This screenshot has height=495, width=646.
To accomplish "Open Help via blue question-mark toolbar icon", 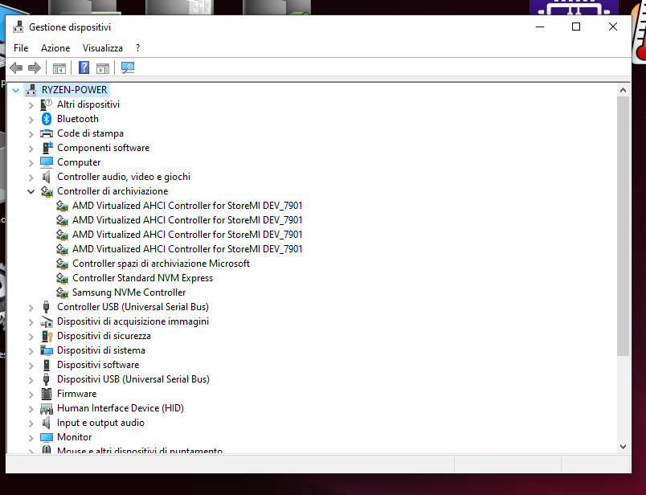I will coord(84,67).
